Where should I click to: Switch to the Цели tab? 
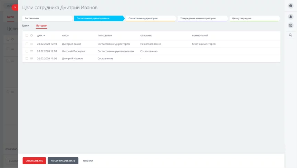(26, 26)
